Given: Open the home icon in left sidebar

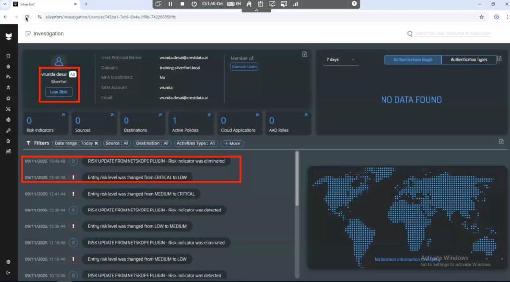Looking at the screenshot, I should 9,56.
